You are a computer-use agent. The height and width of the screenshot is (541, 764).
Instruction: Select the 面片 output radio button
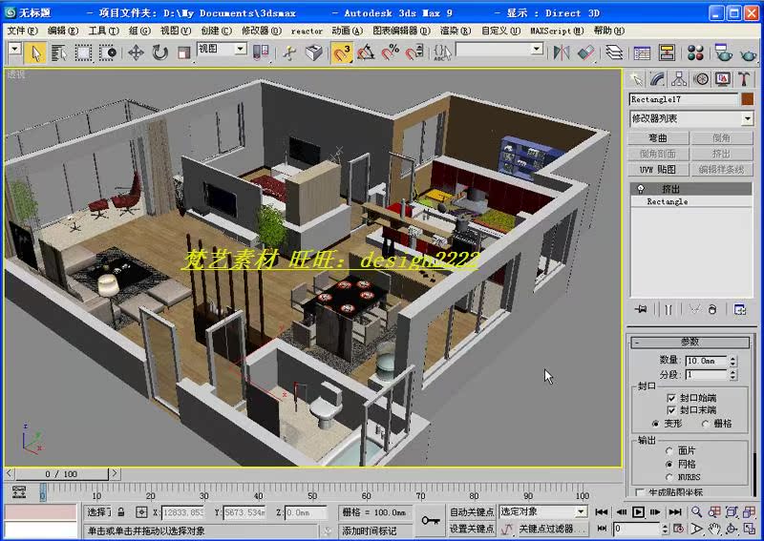pos(669,451)
